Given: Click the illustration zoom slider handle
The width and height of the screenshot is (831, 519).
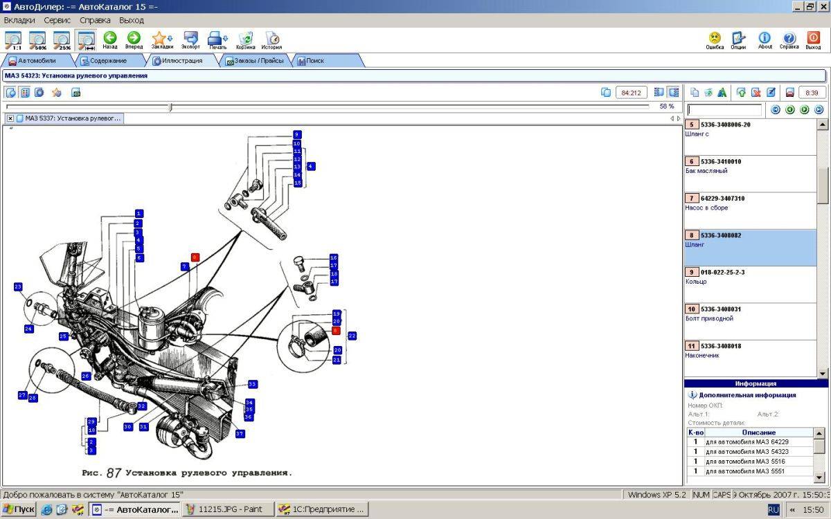Looking at the screenshot, I should (x=170, y=107).
